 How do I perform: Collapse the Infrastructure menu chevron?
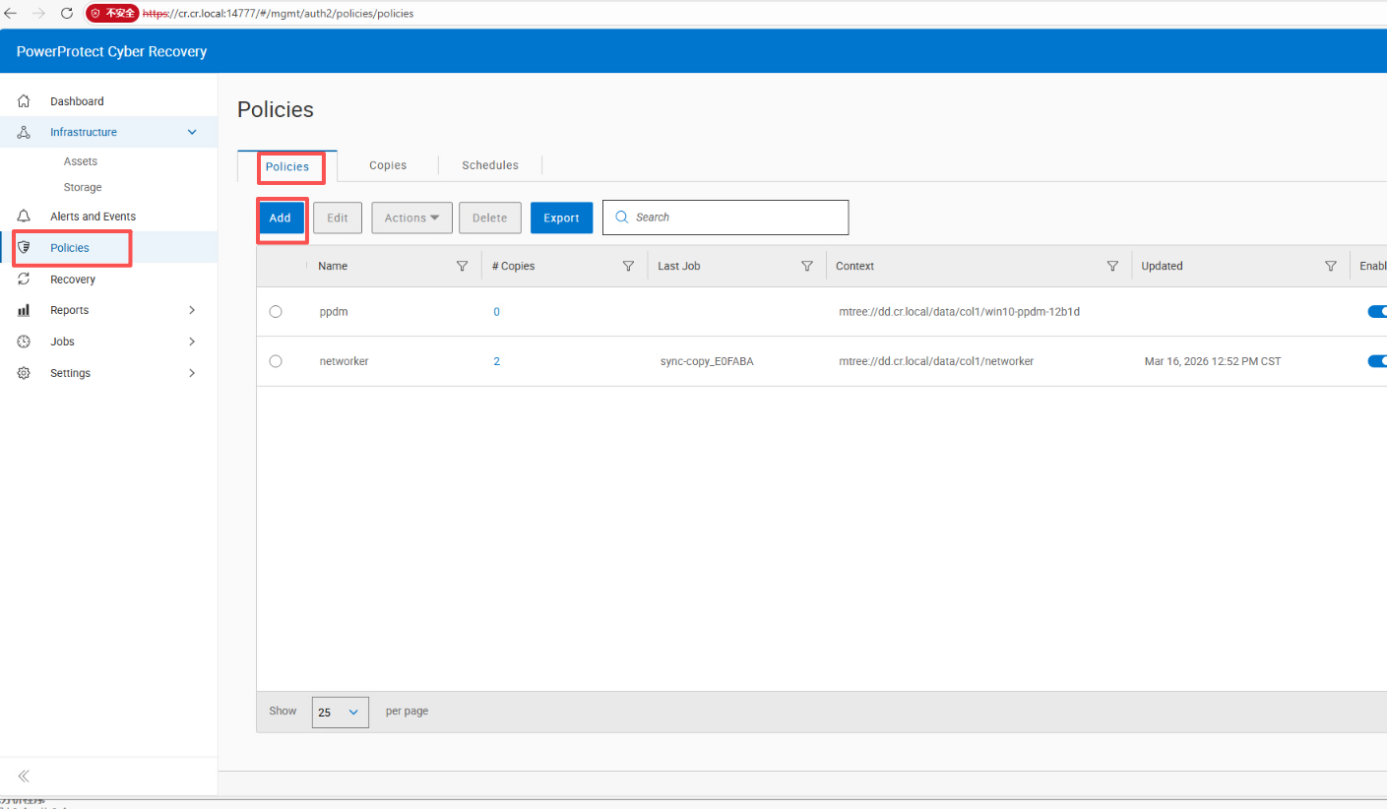192,132
